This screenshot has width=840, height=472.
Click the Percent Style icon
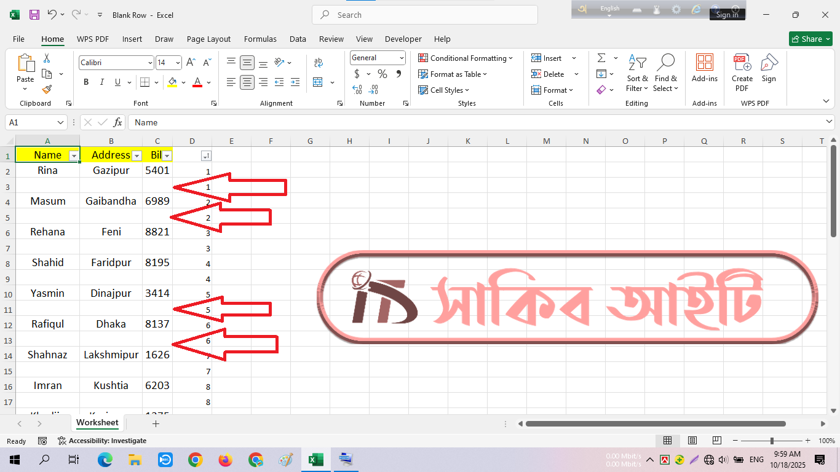pos(382,74)
